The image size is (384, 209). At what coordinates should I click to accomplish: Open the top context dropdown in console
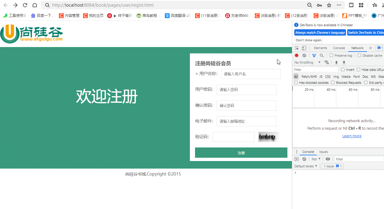pos(316,159)
